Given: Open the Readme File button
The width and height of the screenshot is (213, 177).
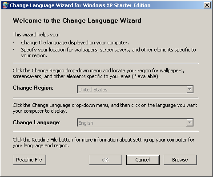Looking at the screenshot, I should [x=29, y=160].
